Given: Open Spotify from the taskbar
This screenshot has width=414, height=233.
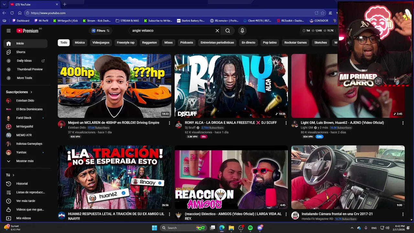Looking at the screenshot, I should (250, 228).
